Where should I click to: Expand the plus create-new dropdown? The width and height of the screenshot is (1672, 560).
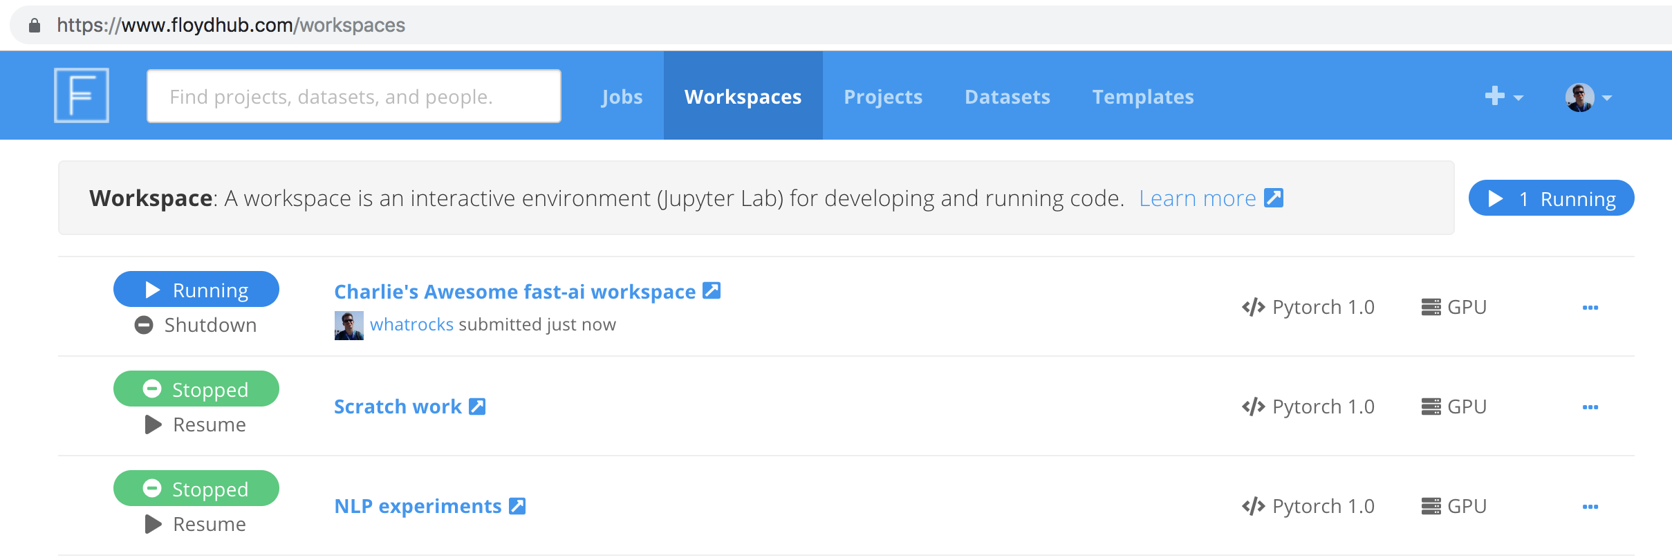(x=1503, y=97)
